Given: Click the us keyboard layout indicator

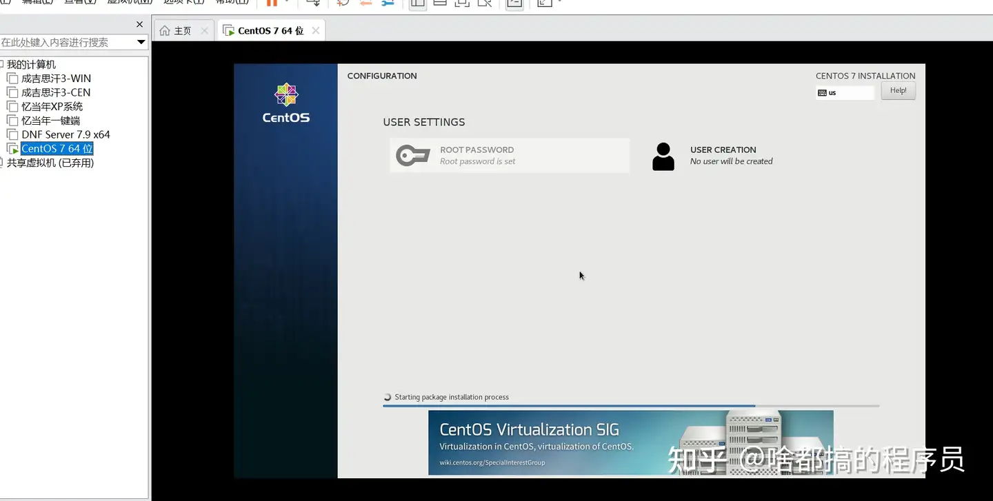Looking at the screenshot, I should [845, 92].
